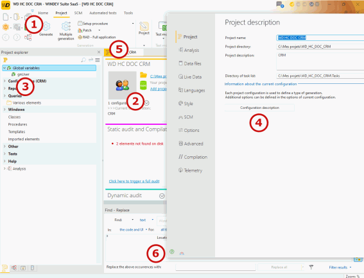Viewport: 364px width, 278px height.
Task: Select Style in the dialog sidebar
Action: (186, 104)
